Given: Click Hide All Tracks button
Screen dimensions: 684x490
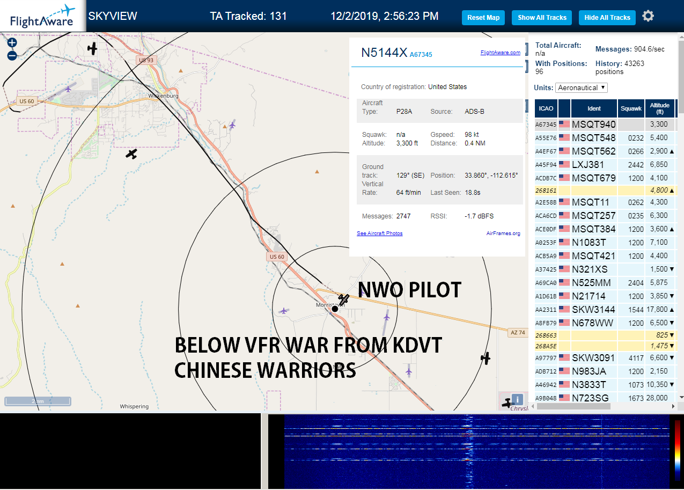Looking at the screenshot, I should point(607,18).
